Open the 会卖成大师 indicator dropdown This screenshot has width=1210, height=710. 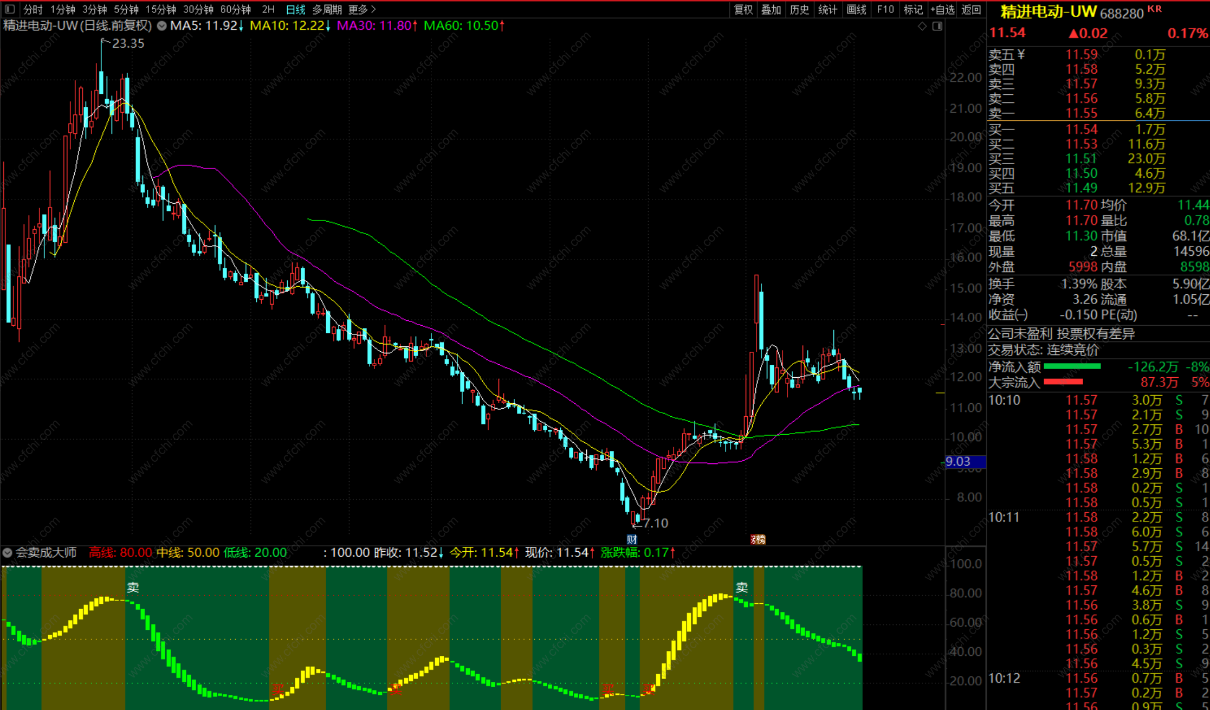pyautogui.click(x=8, y=553)
